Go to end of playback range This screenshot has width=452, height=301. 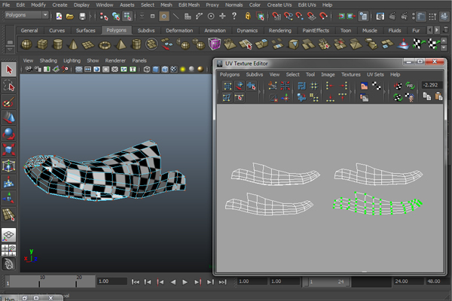(x=222, y=282)
